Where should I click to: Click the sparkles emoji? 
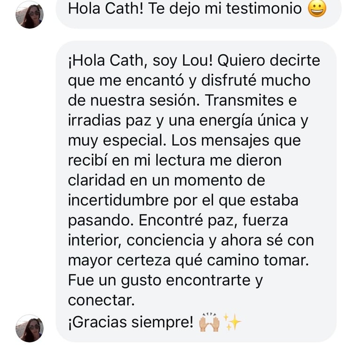[x=232, y=322]
